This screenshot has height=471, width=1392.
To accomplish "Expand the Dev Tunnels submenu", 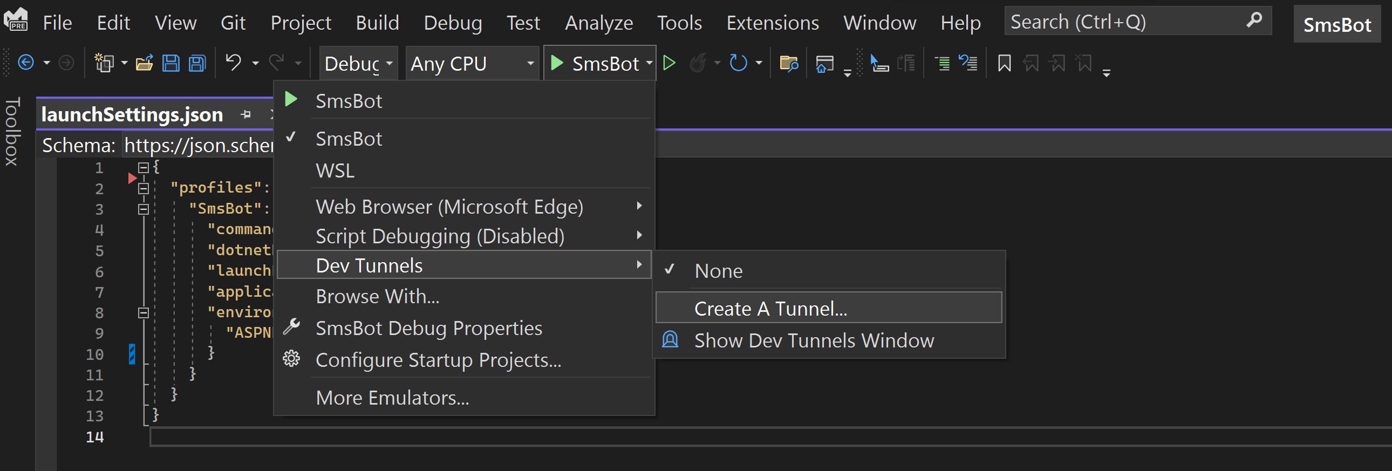I will [464, 265].
